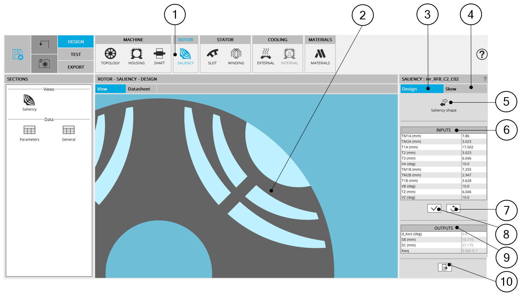The width and height of the screenshot is (527, 297).
Task: Open the main help question mark
Action: (482, 55)
